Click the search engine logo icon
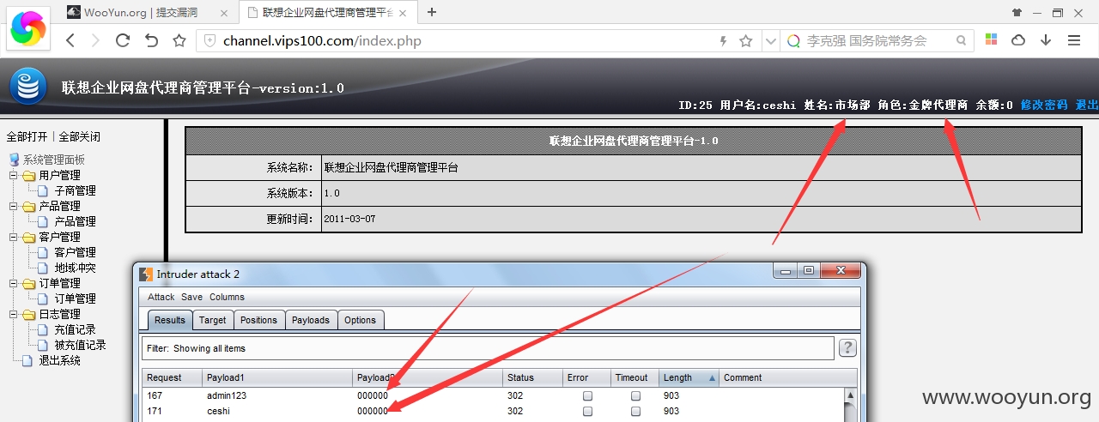Viewport: 1099px width, 422px height. click(793, 40)
